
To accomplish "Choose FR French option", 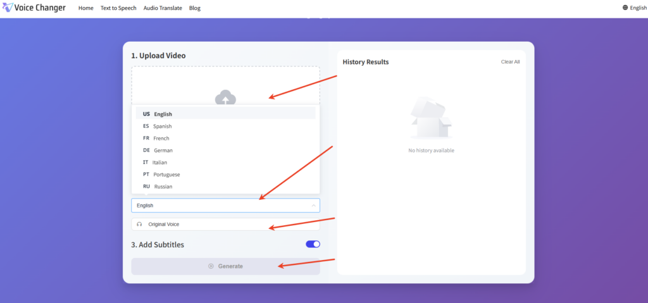I will pyautogui.click(x=226, y=138).
